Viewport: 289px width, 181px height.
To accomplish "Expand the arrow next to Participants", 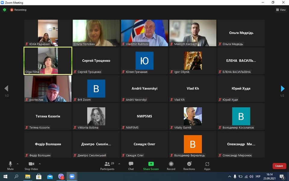I will pyautogui.click(x=119, y=164).
